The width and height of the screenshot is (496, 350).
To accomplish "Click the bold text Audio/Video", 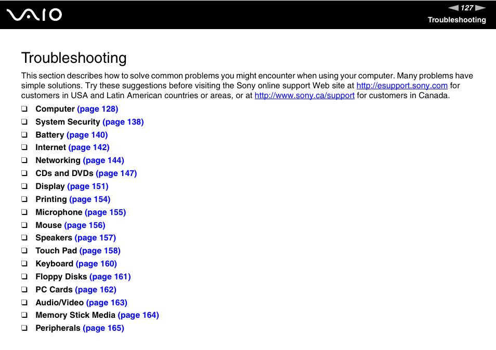I will (59, 303).
